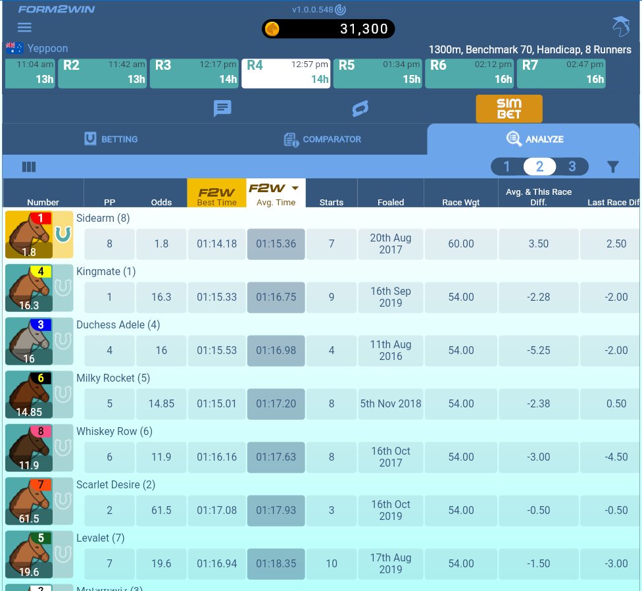Toggle Whiskey Row horseshoe icon
Screen dimensions: 642x591
coord(63,448)
